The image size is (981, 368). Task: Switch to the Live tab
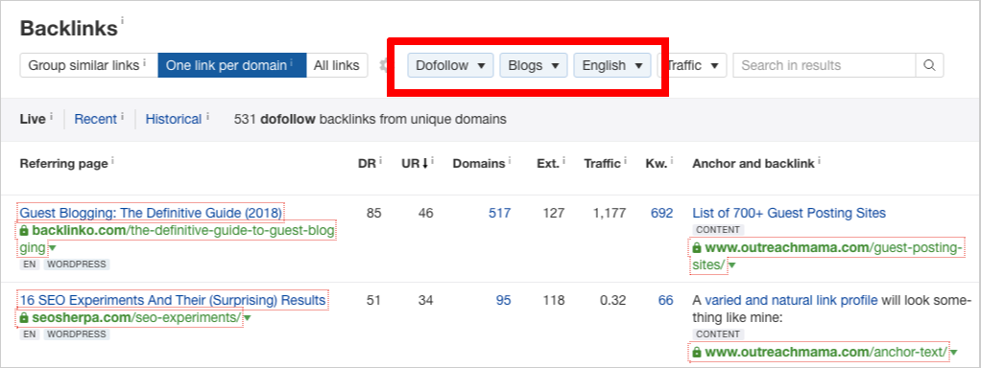tap(33, 119)
